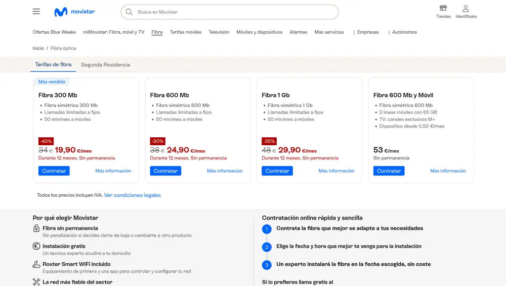
Task: Click the -35% discount badge
Action: [x=269, y=141]
